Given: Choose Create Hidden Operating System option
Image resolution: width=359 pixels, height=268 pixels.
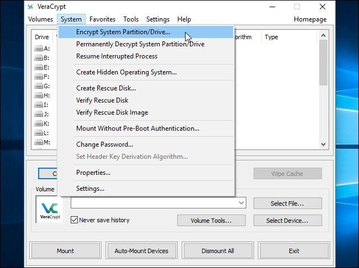Looking at the screenshot, I should click(126, 72).
